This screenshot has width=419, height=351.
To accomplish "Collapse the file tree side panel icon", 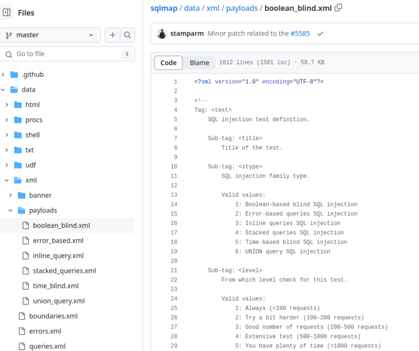I will 7,13.
